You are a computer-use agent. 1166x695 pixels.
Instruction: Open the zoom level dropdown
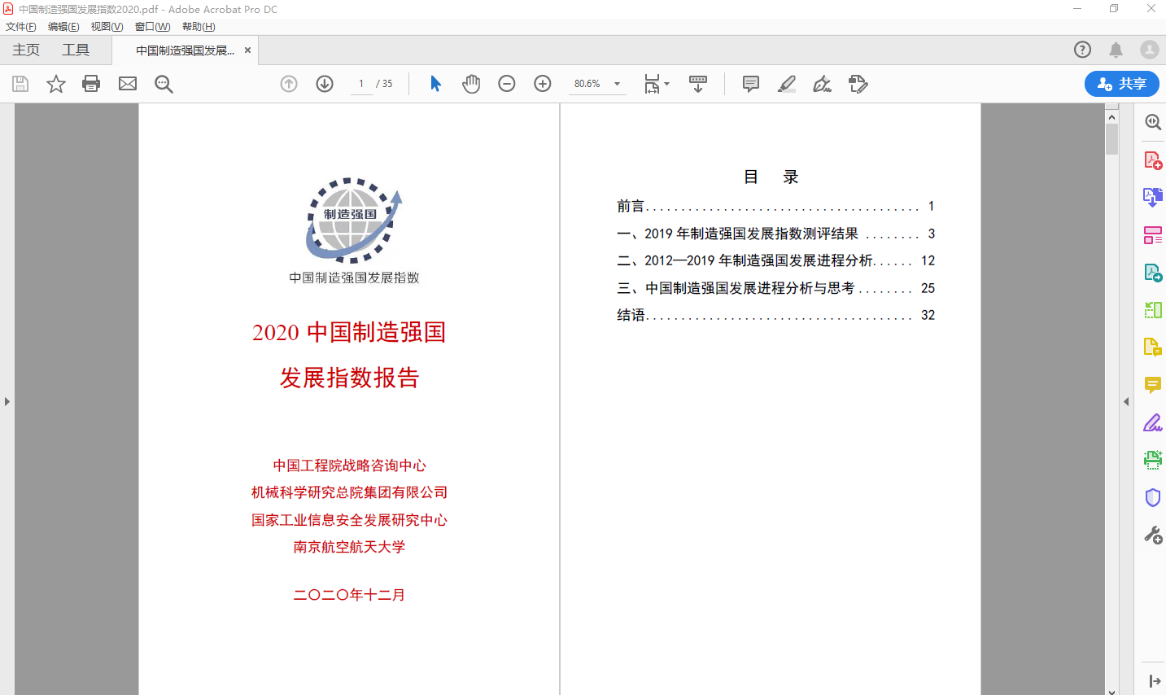point(617,84)
